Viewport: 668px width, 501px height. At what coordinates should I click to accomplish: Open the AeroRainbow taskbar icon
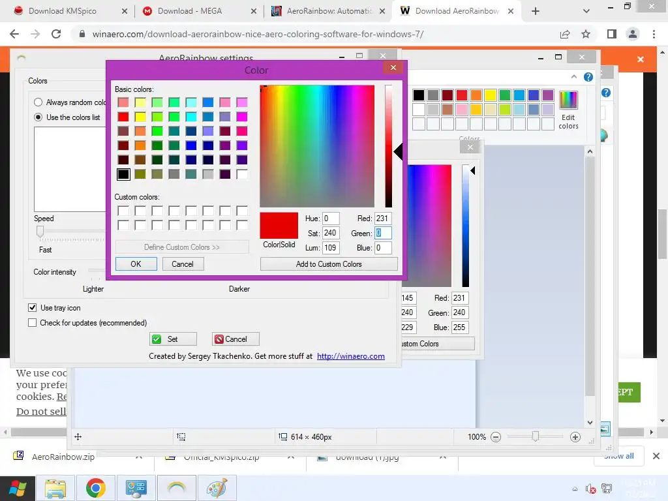176,488
